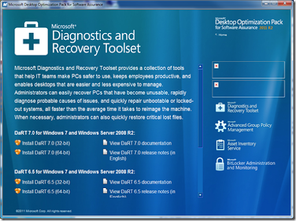
Task: Click the Advanced Group Policy Management gear icon
Action: [220, 126]
